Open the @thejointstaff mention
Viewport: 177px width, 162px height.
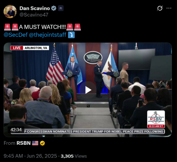(x=47, y=35)
